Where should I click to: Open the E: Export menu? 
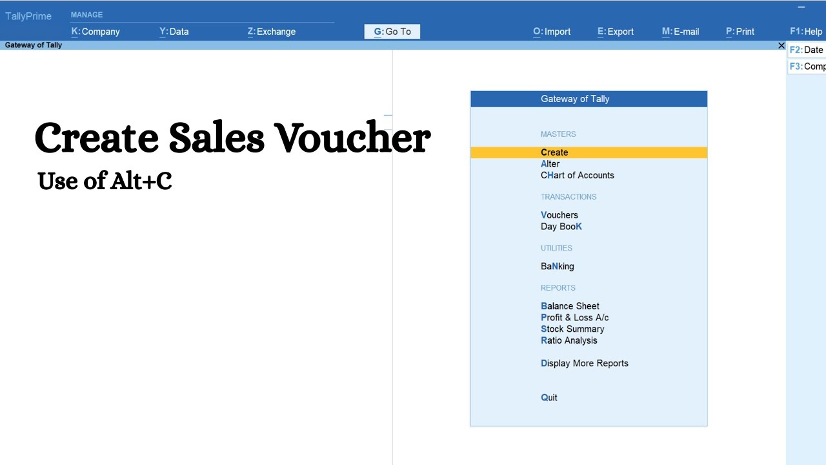tap(616, 32)
